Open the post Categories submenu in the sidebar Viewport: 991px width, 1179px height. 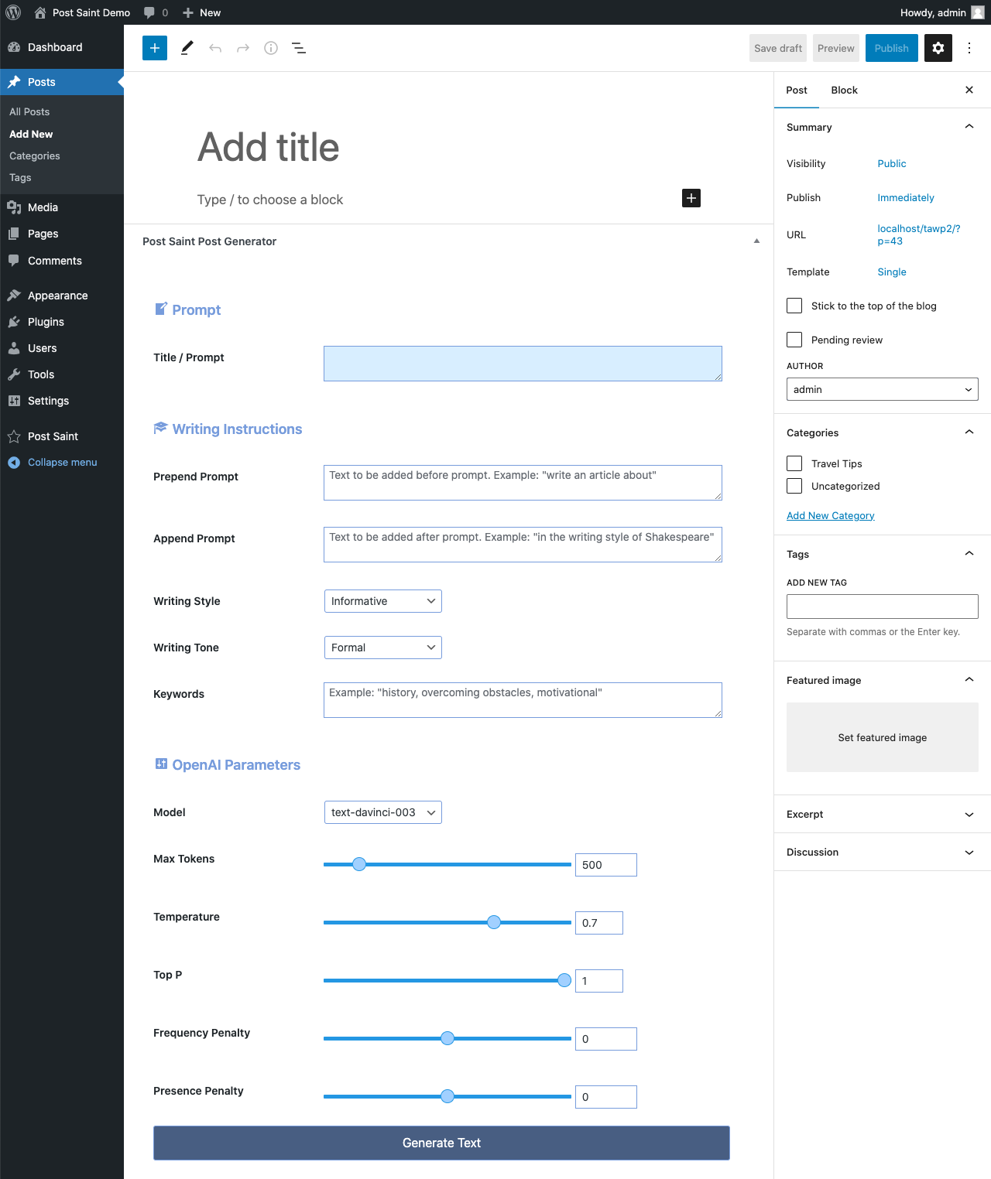[35, 155]
